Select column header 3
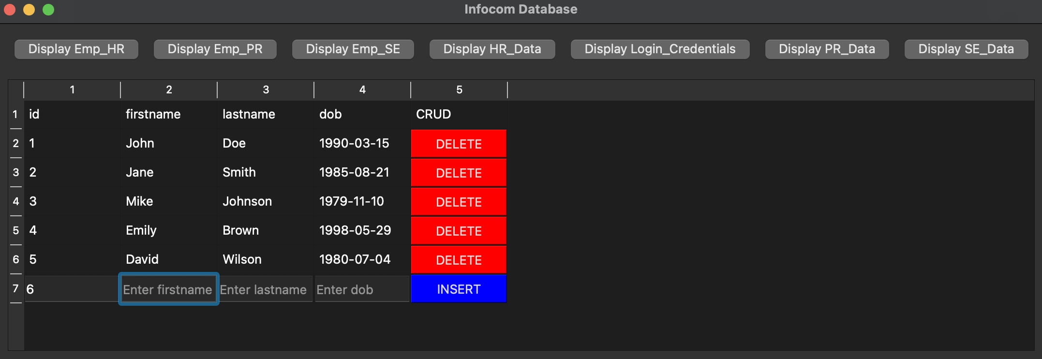 [266, 90]
